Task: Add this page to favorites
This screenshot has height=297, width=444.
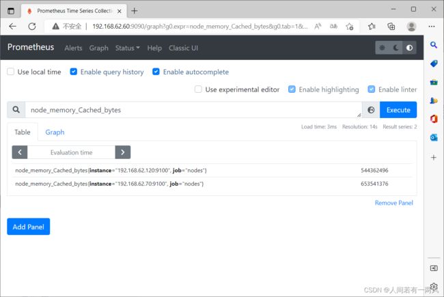Action: pos(350,27)
